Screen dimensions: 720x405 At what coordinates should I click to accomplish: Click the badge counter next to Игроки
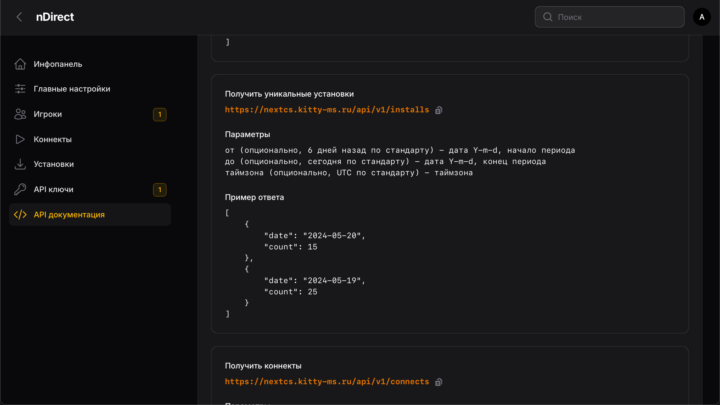coord(159,115)
